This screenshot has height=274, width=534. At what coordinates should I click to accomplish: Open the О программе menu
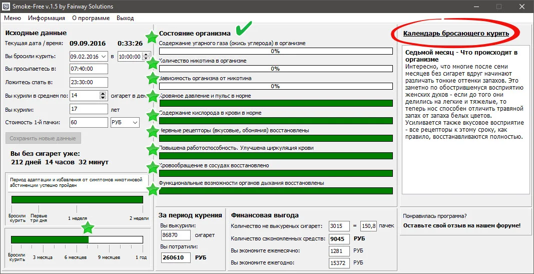91,18
